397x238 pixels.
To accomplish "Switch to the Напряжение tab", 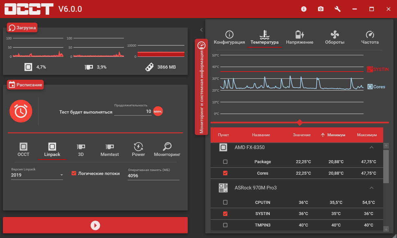I will (300, 38).
